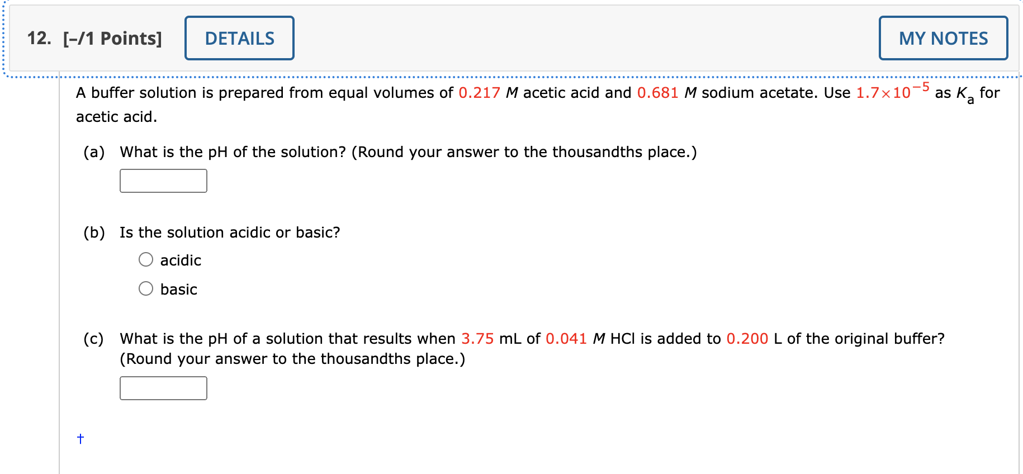Select the basic radio button
This screenshot has width=1023, height=474.
pyautogui.click(x=146, y=288)
